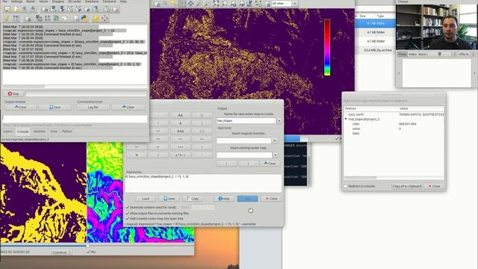The image size is (478, 269).
Task: Toggle Allow output files to overwrite
Action: (x=128, y=213)
